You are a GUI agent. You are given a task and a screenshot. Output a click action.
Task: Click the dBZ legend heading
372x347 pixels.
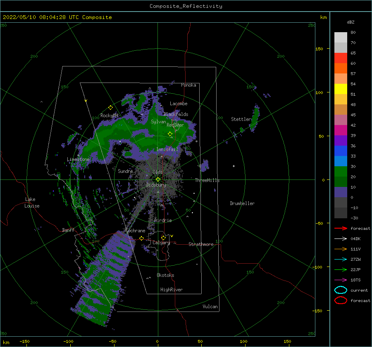tap(351, 22)
